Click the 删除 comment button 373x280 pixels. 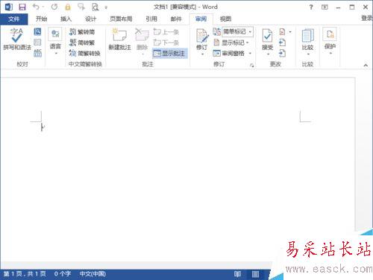[x=142, y=39]
